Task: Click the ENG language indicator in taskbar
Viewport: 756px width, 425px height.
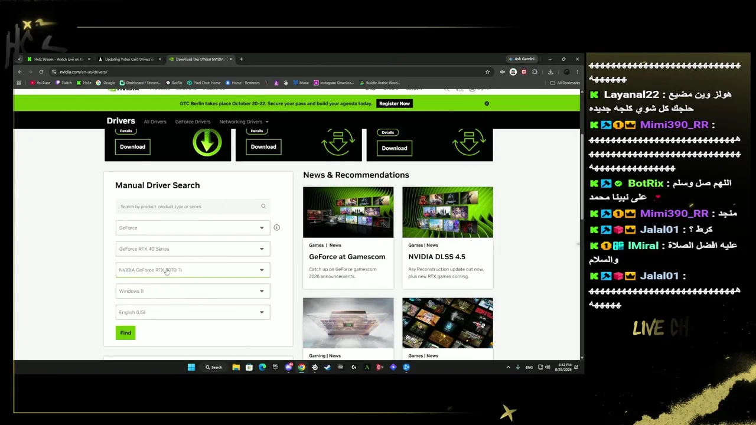Action: tap(529, 367)
